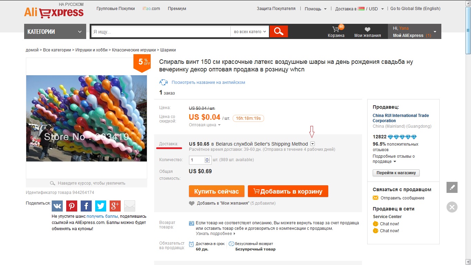Share product on VK icon

click(57, 206)
